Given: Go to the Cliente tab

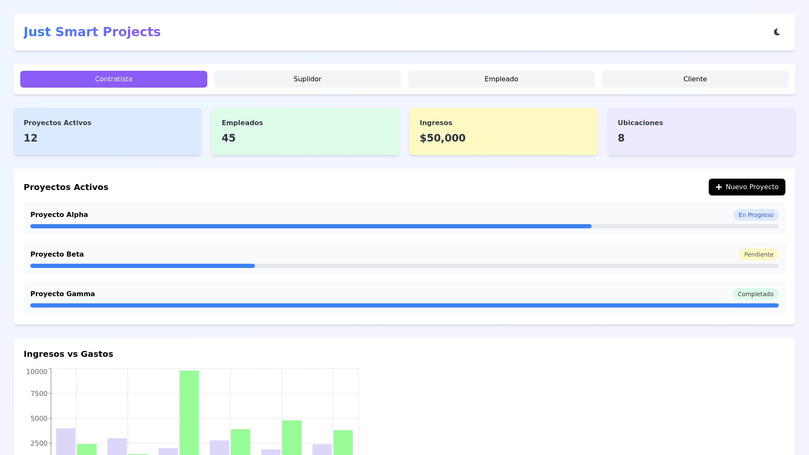Looking at the screenshot, I should (x=695, y=79).
